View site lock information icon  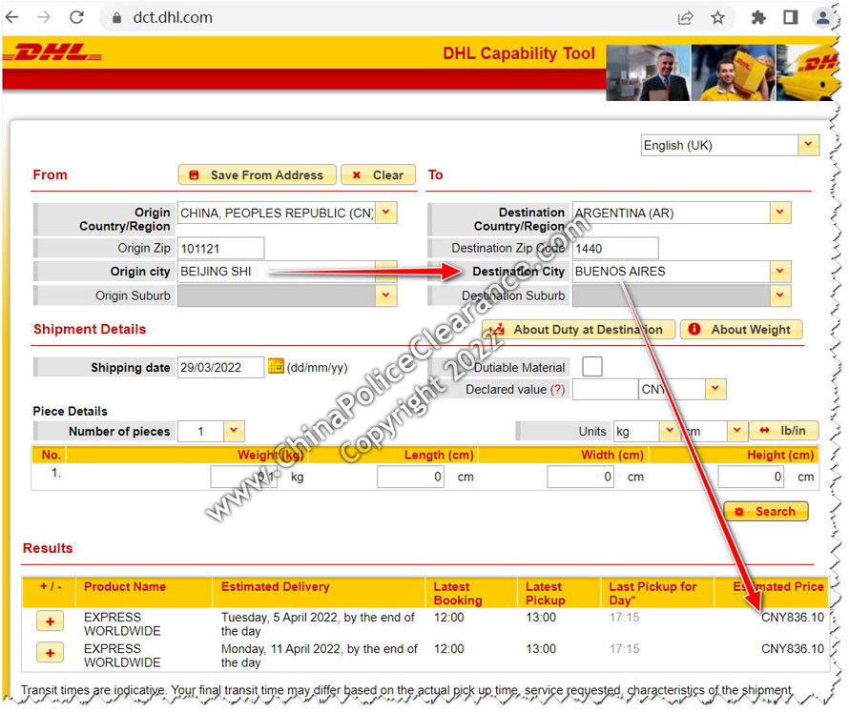click(116, 18)
